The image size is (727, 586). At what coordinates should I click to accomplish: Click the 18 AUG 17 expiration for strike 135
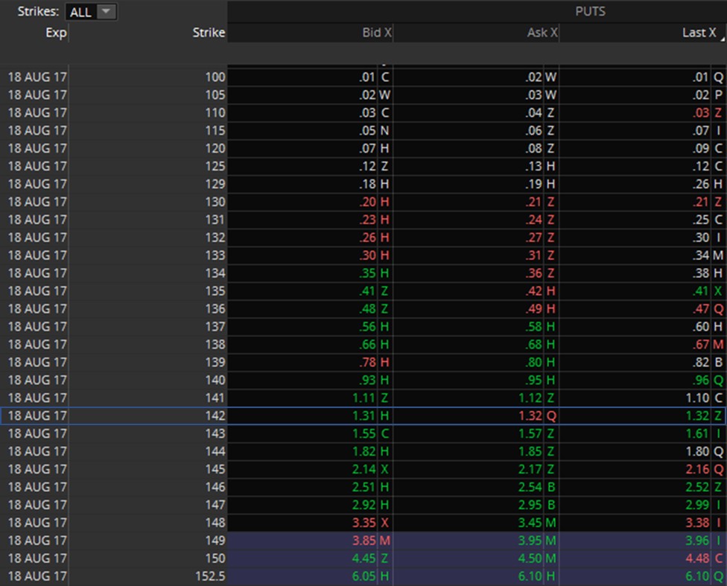[37, 291]
